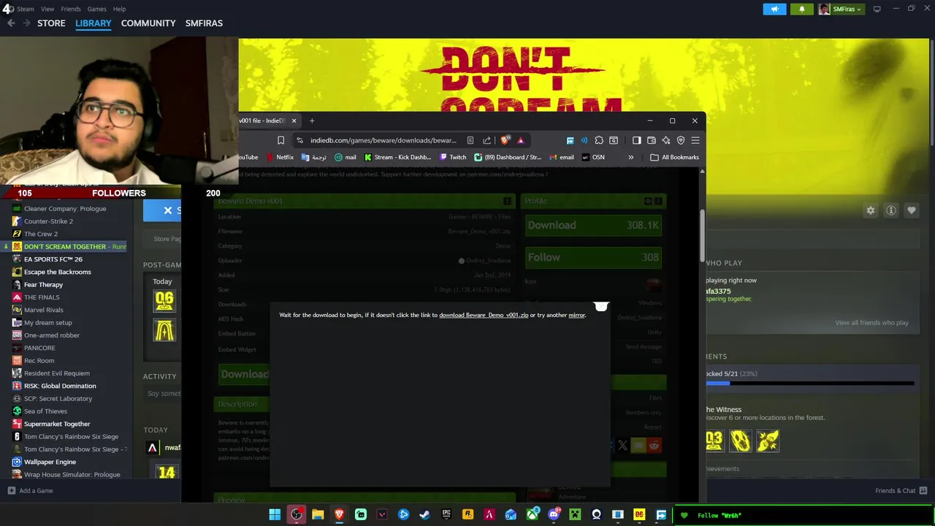Open All Bookmarks folder

tap(674, 157)
